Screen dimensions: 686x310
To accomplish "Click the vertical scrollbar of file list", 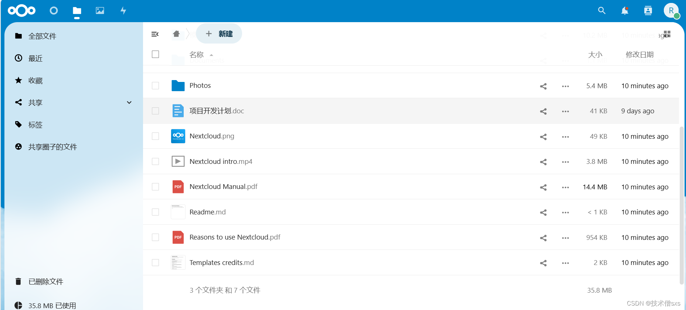I will point(682,205).
